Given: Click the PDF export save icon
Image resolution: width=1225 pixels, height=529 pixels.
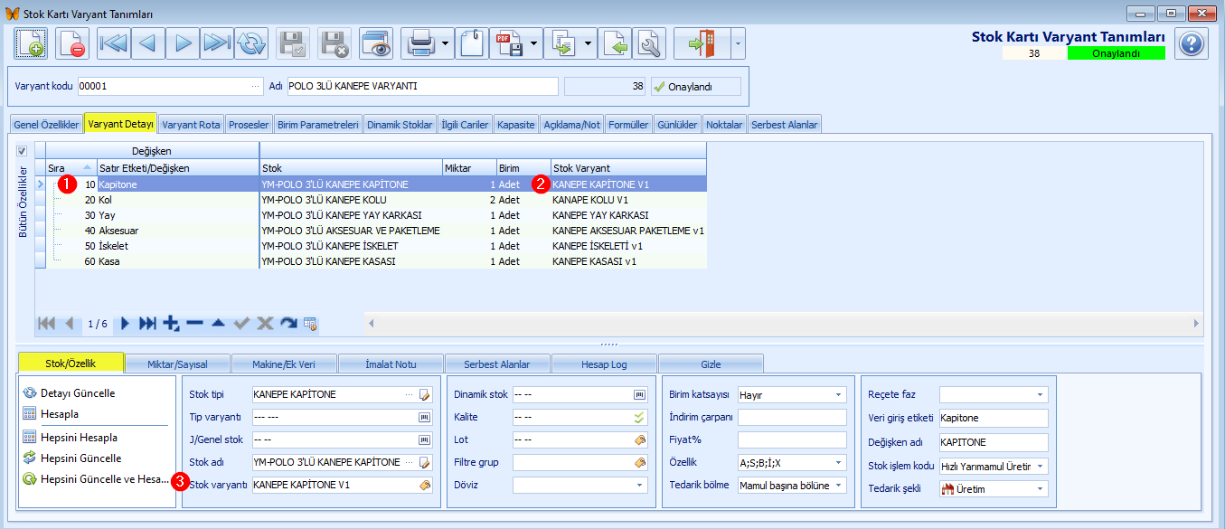Looking at the screenshot, I should point(508,43).
